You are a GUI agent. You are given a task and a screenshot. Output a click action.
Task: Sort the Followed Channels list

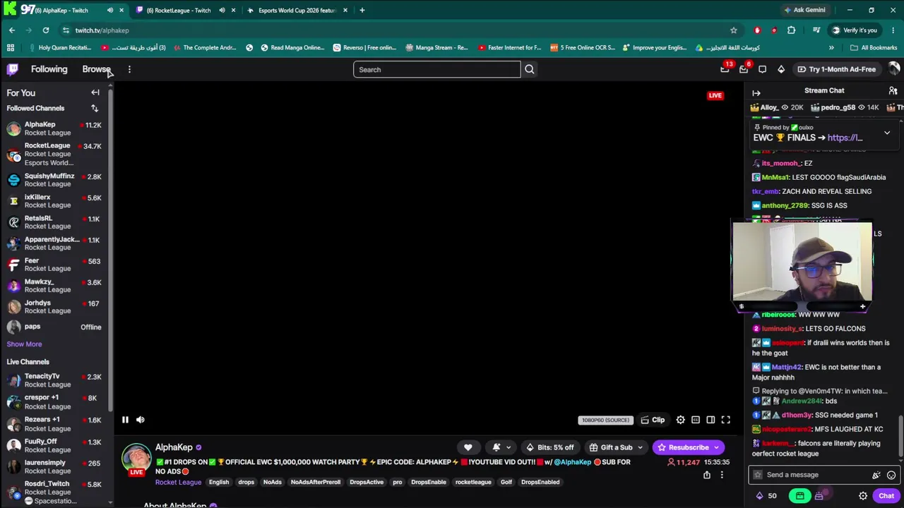click(x=95, y=108)
